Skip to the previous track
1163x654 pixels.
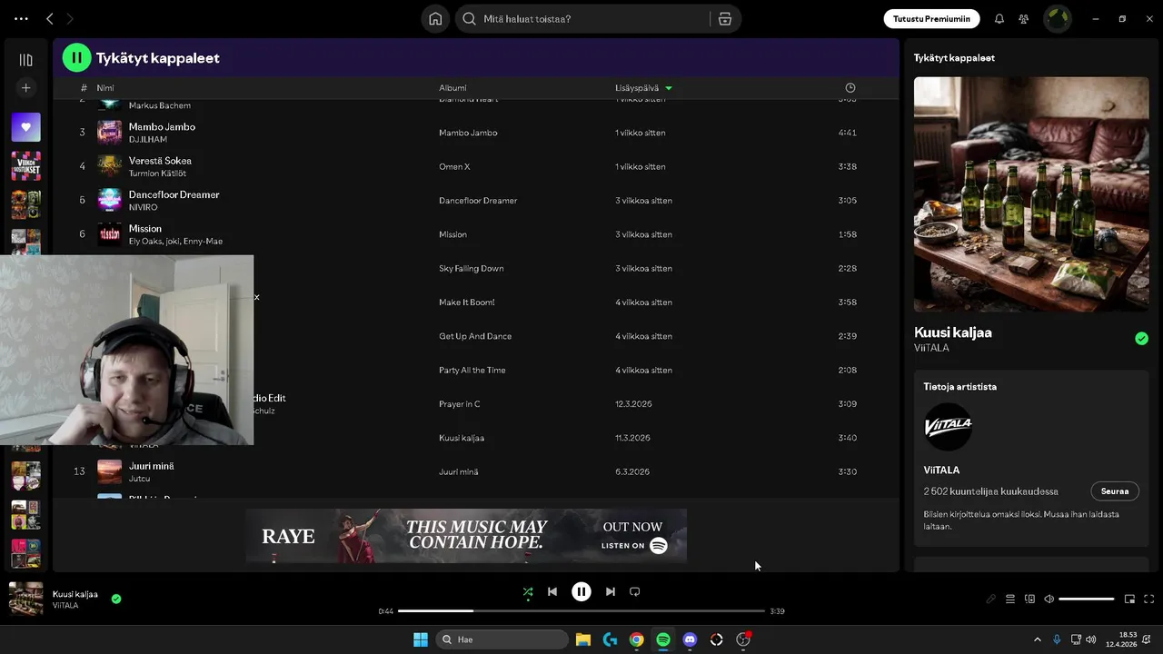pyautogui.click(x=552, y=591)
